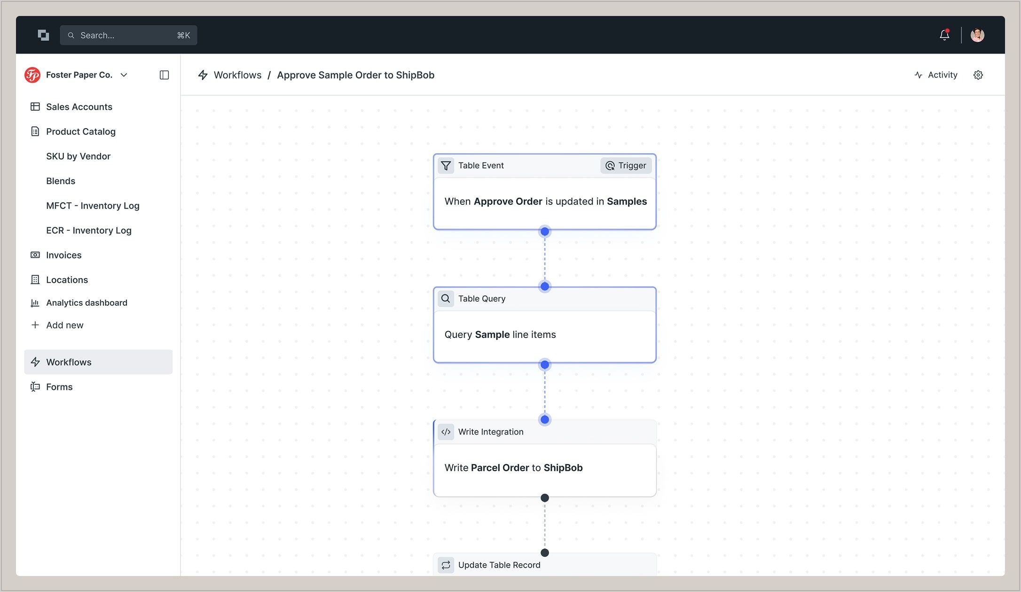The image size is (1021, 592).
Task: Click the Analytics dashboard chart icon
Action: point(35,303)
